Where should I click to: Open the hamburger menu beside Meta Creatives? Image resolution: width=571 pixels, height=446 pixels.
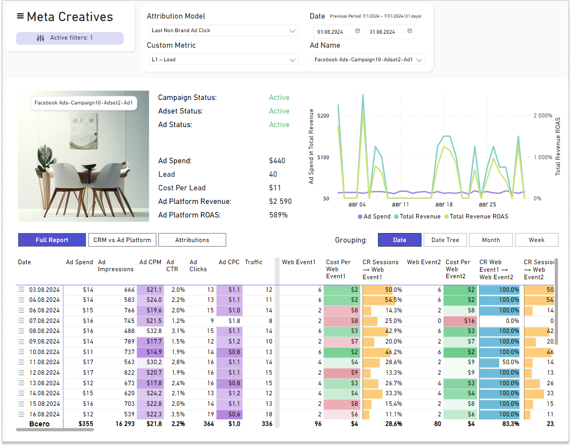[x=20, y=16]
